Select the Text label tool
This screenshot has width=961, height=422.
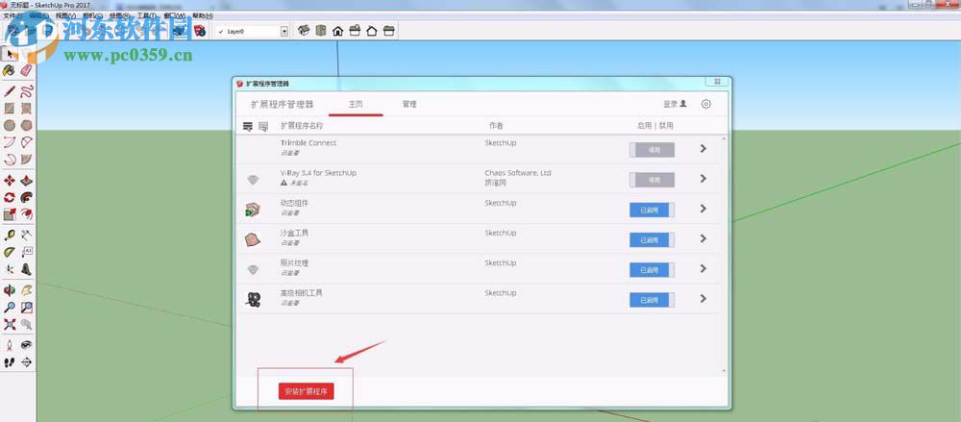(26, 252)
